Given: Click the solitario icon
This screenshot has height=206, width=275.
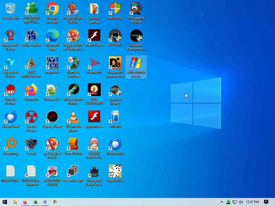Looking at the screenshot, I should (x=115, y=119).
